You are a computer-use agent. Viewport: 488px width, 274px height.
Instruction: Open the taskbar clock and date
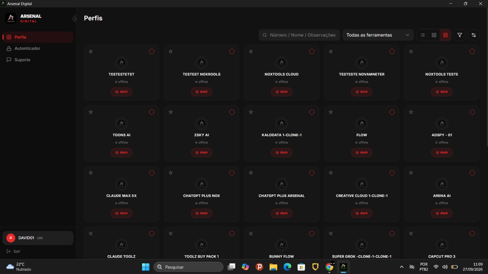tap(473, 267)
